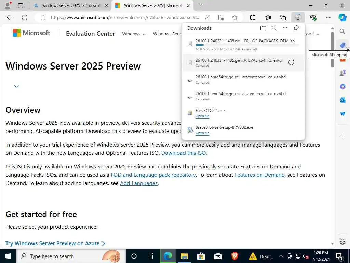Screen dimensions: 350x263
Task: Open the Copilot sidebar icon
Action: pyautogui.click(x=342, y=17)
